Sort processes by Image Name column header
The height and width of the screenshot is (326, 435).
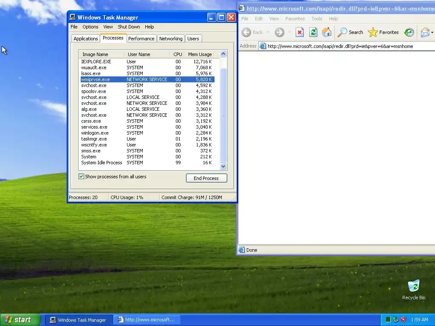pos(101,54)
